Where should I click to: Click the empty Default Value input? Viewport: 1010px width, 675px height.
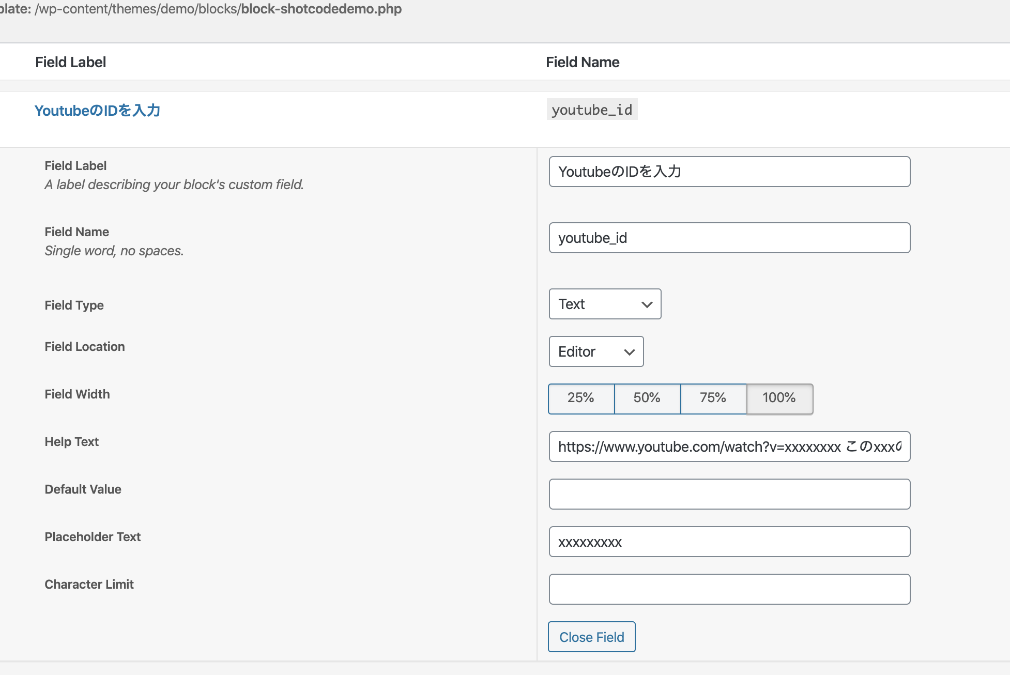pyautogui.click(x=729, y=494)
